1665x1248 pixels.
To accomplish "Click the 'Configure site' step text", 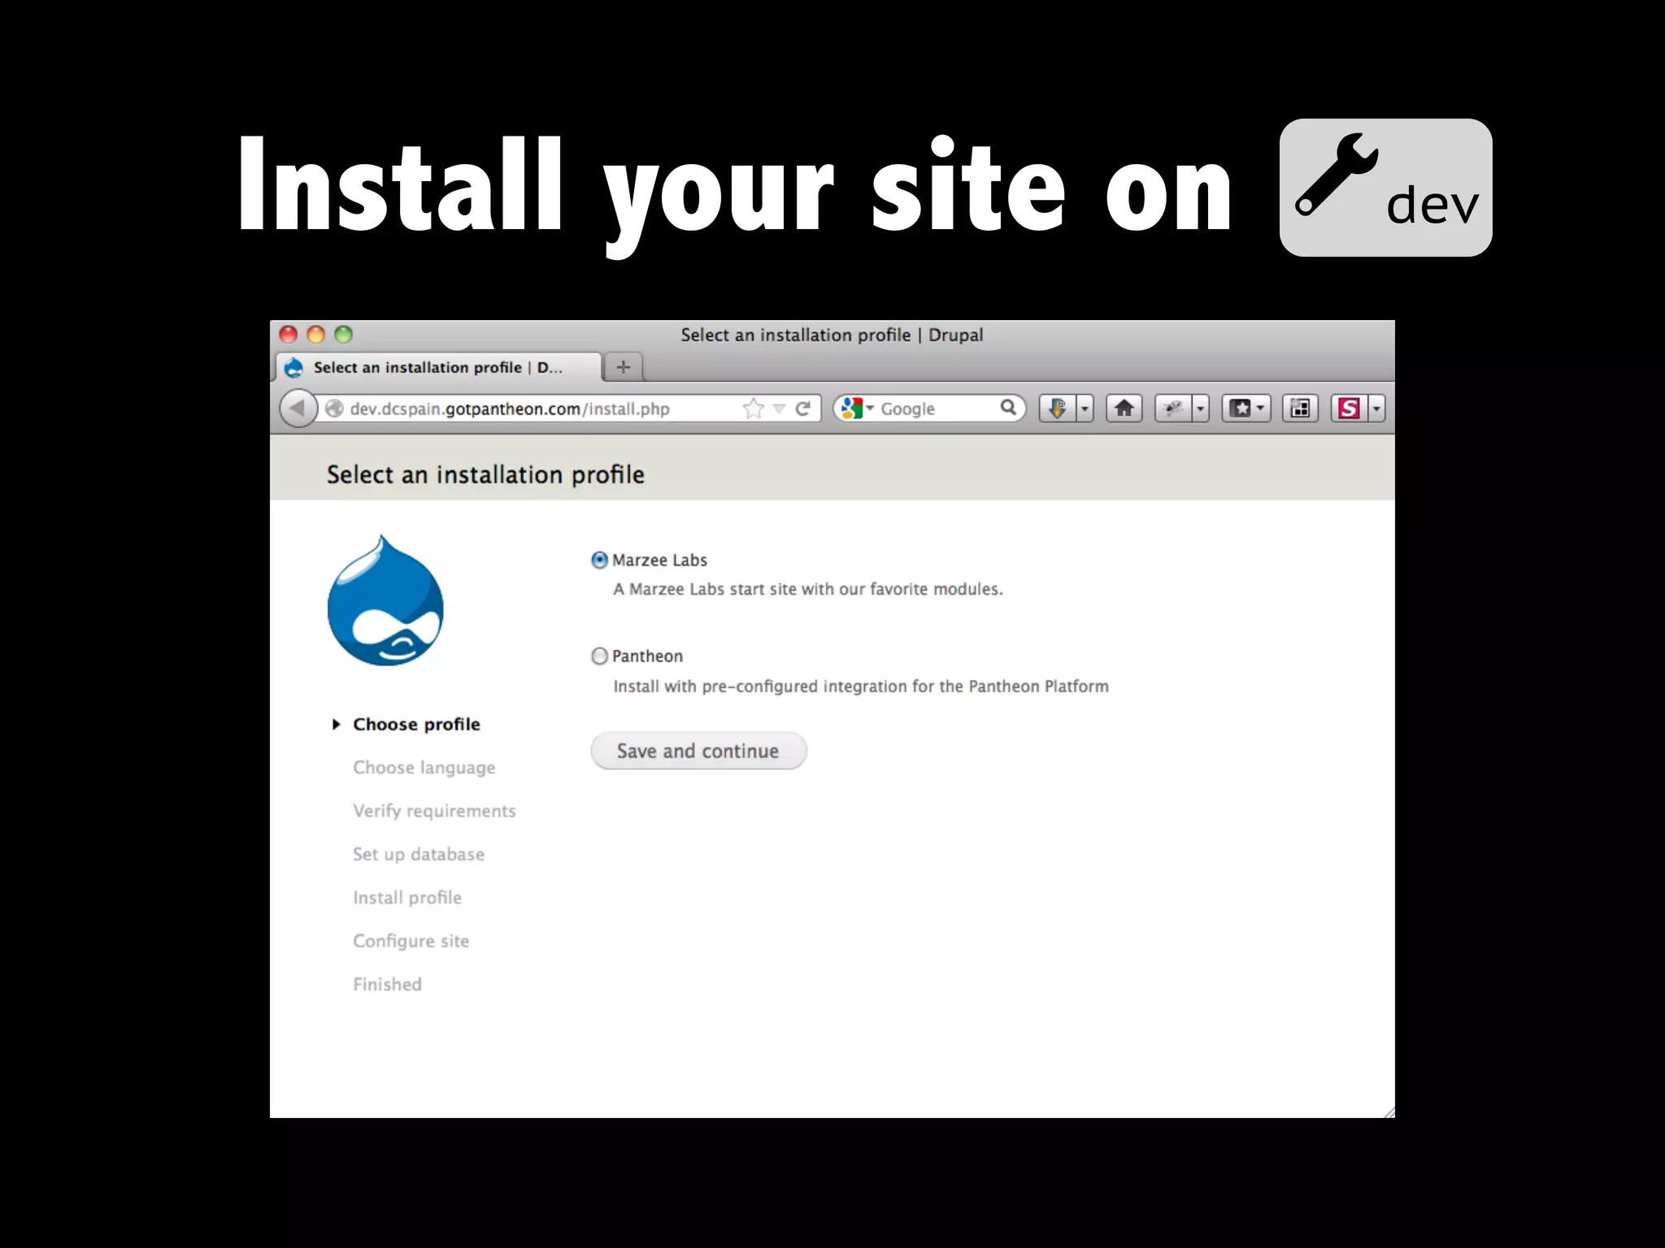I will coord(411,941).
